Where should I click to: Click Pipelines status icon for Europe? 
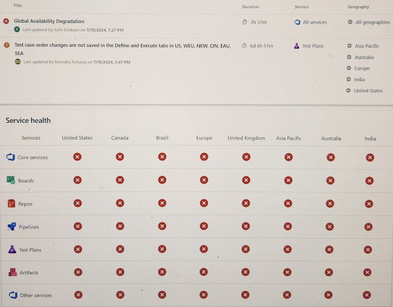[204, 226]
